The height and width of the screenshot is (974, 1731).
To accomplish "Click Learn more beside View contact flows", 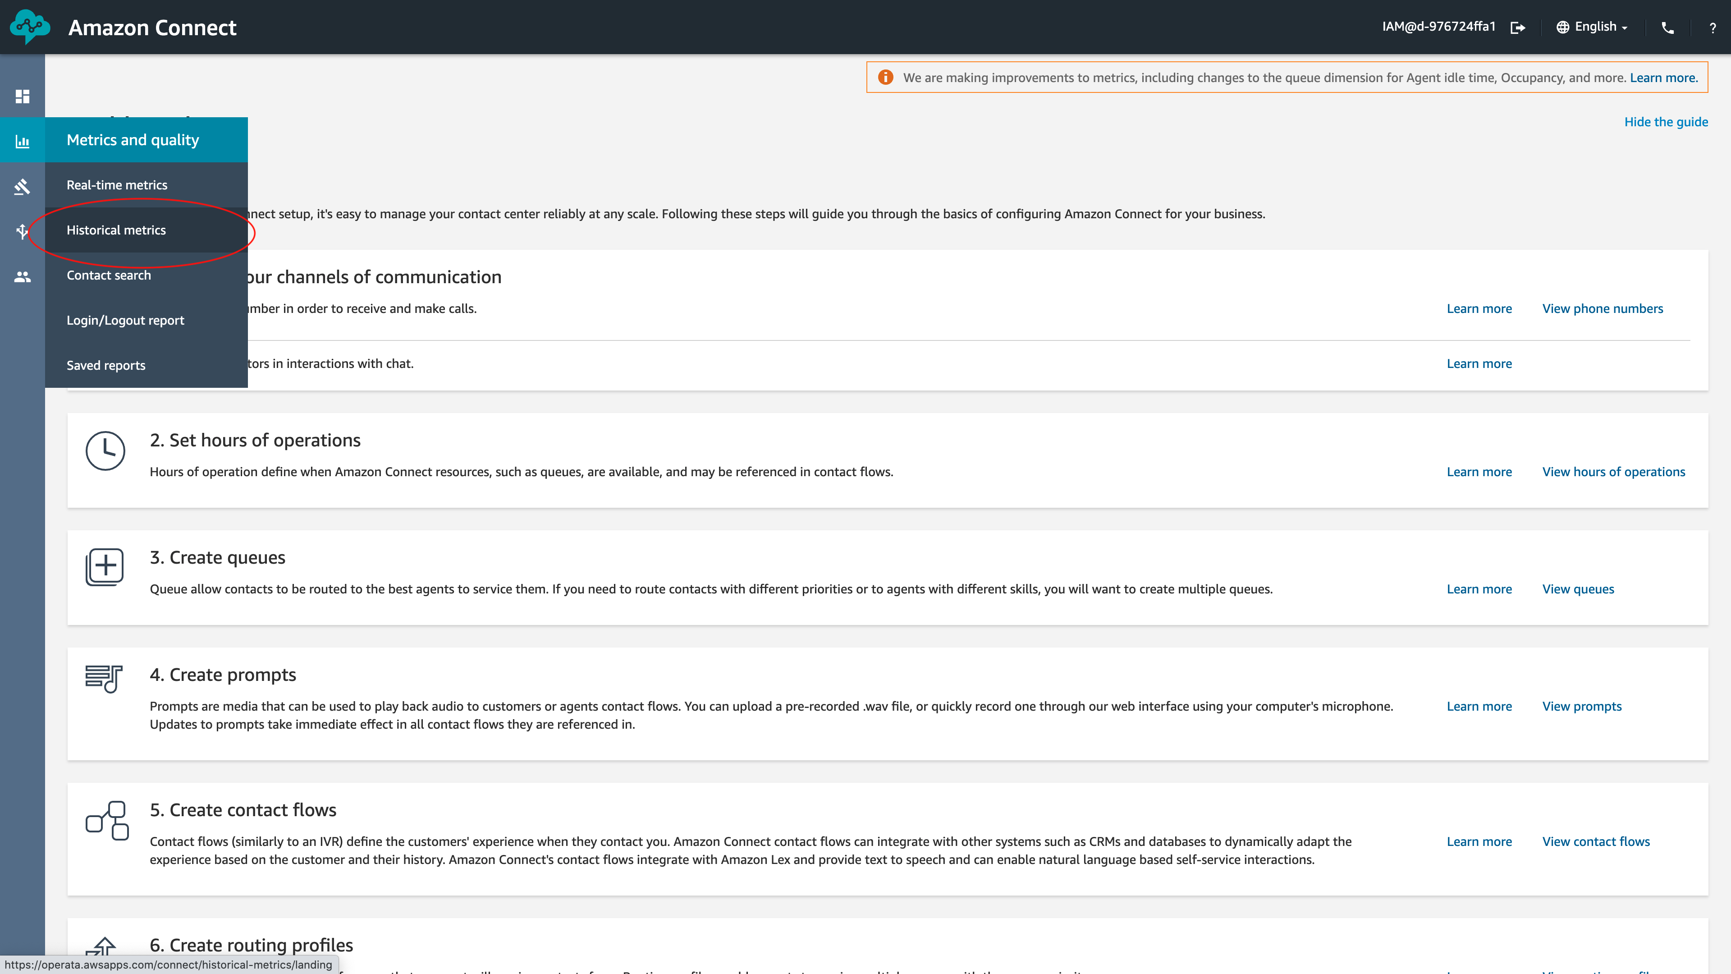I will pos(1479,841).
